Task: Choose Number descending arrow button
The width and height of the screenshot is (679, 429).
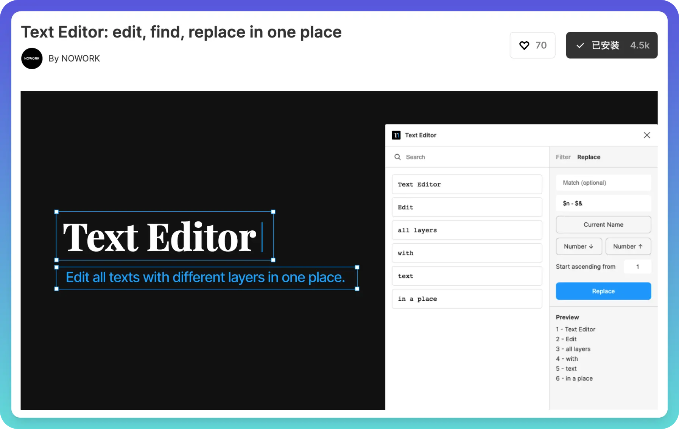Action: [x=578, y=247]
